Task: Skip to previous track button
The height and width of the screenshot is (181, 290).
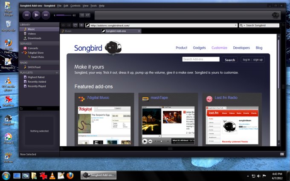Action: coord(26,15)
